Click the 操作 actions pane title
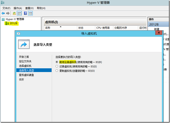 point(151,19)
